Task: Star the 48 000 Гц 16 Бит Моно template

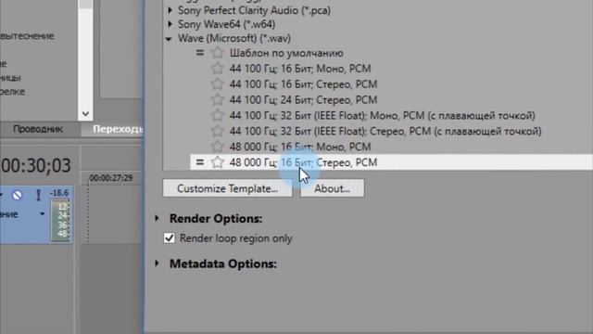Action: (218, 147)
